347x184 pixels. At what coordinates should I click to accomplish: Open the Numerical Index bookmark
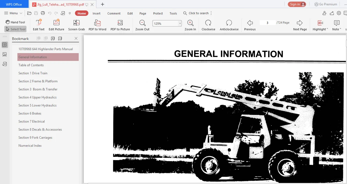[x=30, y=146]
